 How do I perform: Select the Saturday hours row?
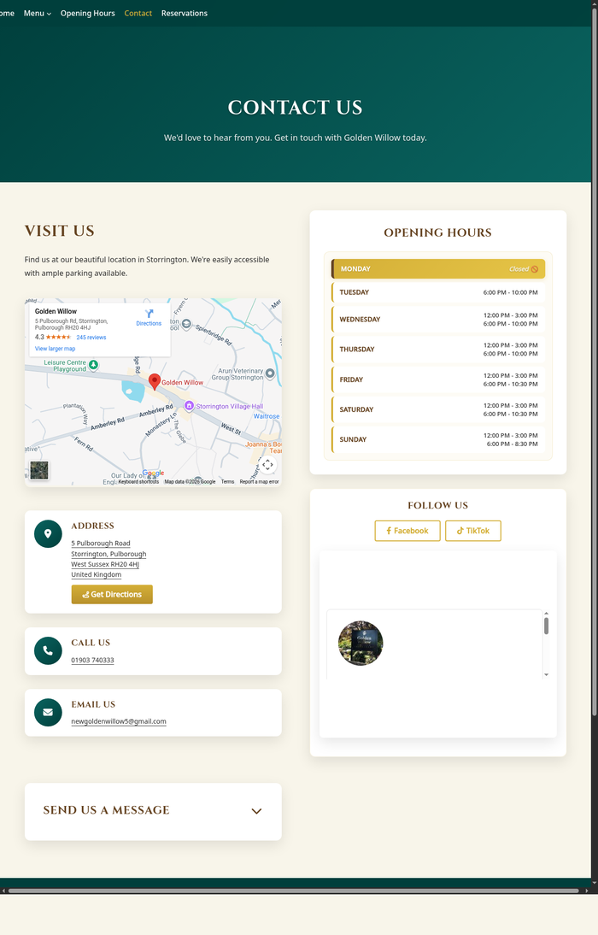click(x=438, y=409)
